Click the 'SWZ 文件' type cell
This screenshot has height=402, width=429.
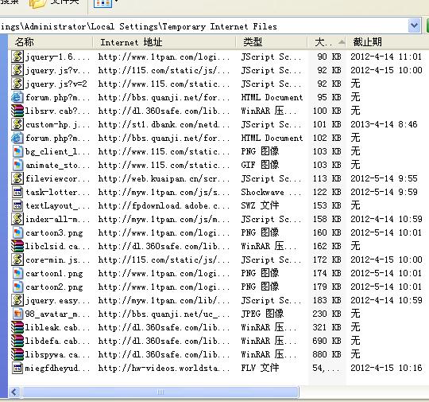[260, 205]
